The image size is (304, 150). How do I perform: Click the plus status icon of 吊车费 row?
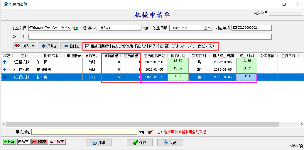pyautogui.click(x=5, y=62)
